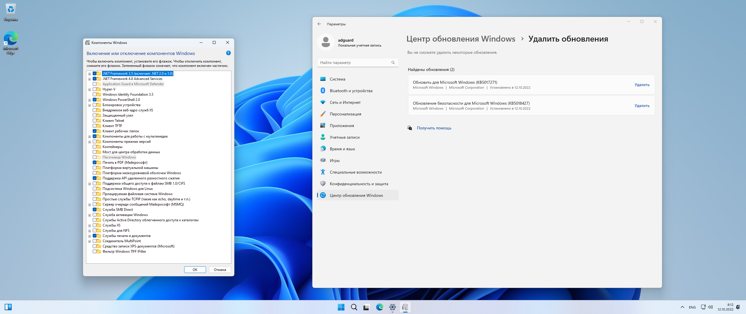746x314 pixels.
Task: Open the Widgets button on taskbar
Action: tap(8, 307)
